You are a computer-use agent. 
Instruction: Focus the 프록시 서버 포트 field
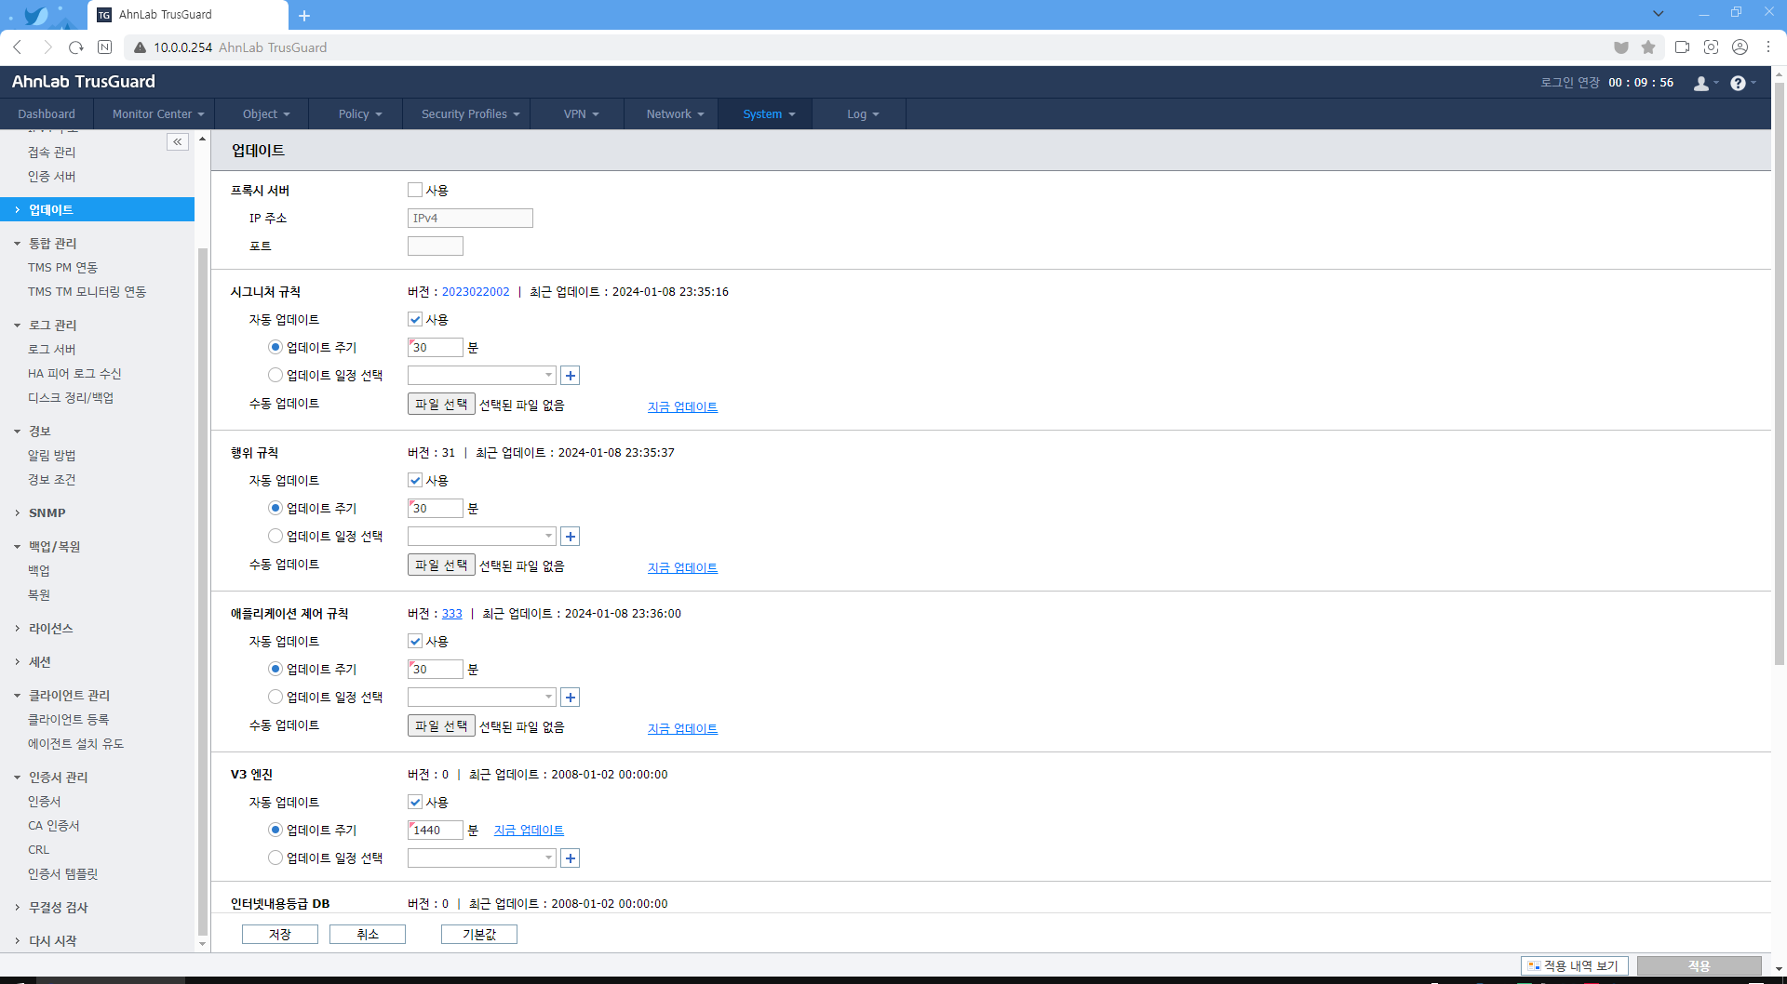pyautogui.click(x=436, y=246)
